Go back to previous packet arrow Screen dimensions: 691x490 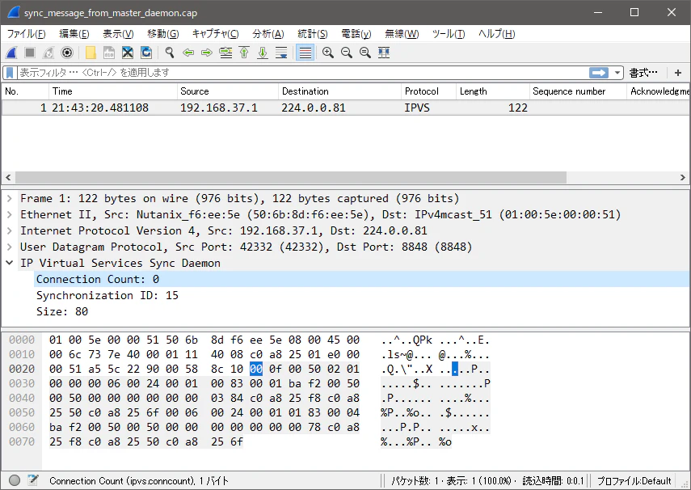point(188,53)
